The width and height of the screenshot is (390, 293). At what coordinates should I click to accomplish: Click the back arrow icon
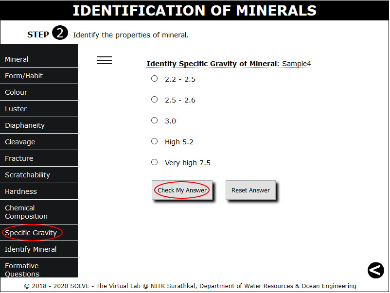coord(375,270)
